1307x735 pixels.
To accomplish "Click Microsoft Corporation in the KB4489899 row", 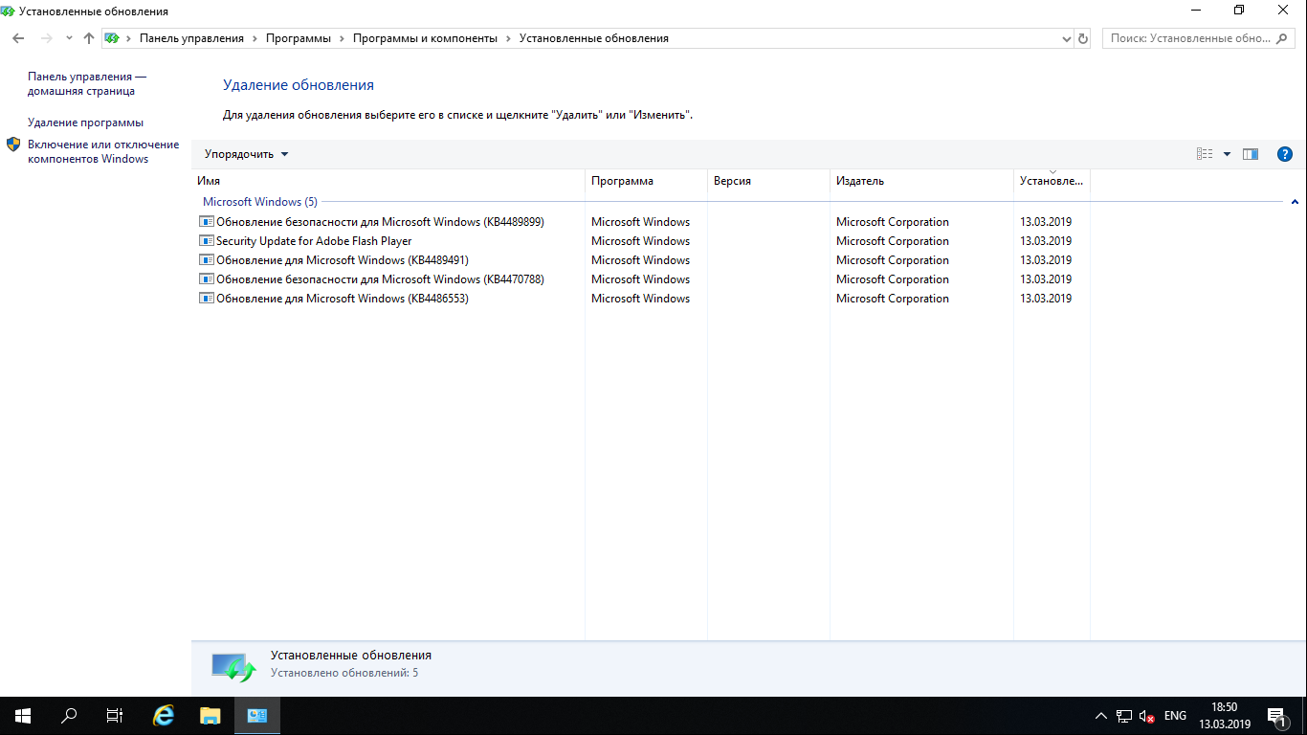I will 892,222.
